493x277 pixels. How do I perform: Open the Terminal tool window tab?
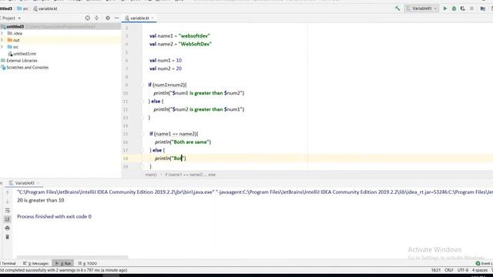pos(8,263)
